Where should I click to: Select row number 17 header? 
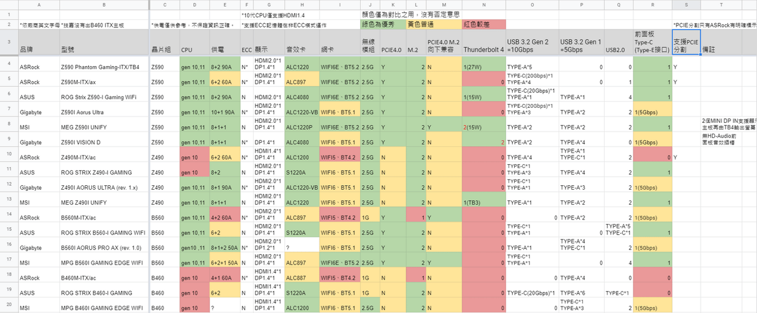[x=9, y=259]
